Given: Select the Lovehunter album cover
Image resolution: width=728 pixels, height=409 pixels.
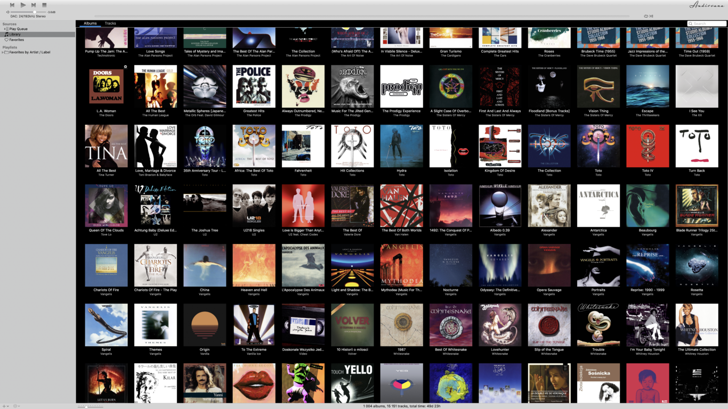Looking at the screenshot, I should [x=500, y=325].
